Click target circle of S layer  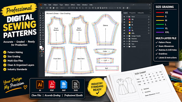click(149, 22)
